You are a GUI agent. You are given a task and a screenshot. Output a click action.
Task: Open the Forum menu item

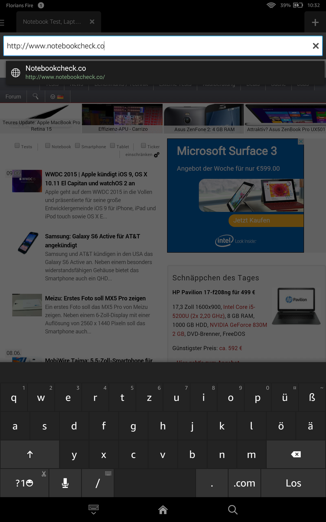(x=13, y=97)
